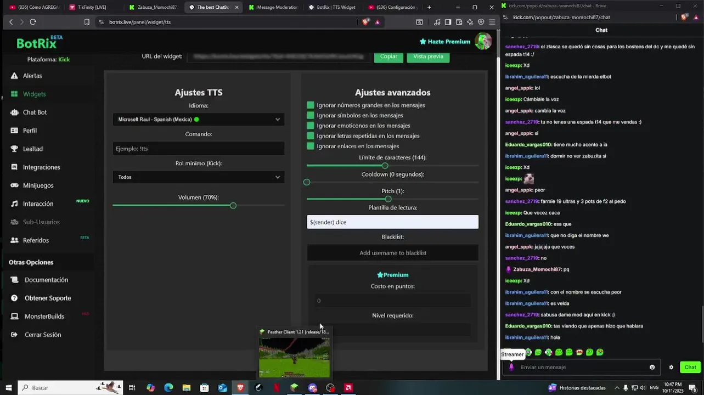The width and height of the screenshot is (704, 395).
Task: Open a new browser tab
Action: [429, 7]
